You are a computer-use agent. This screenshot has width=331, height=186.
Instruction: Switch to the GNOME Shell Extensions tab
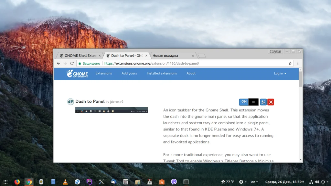point(80,56)
